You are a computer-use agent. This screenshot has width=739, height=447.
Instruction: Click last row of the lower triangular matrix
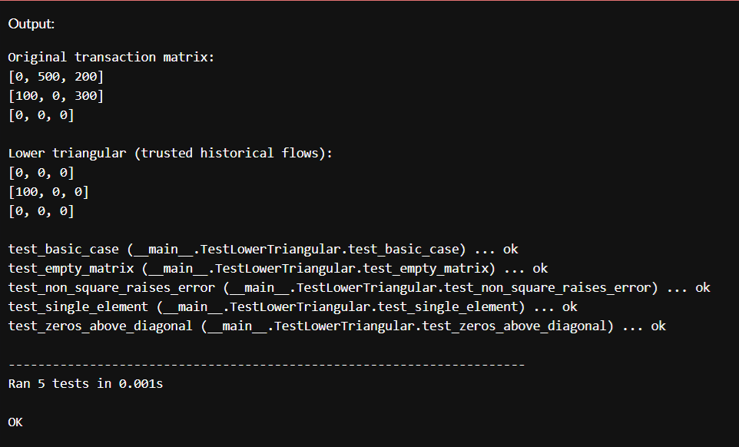coord(41,210)
